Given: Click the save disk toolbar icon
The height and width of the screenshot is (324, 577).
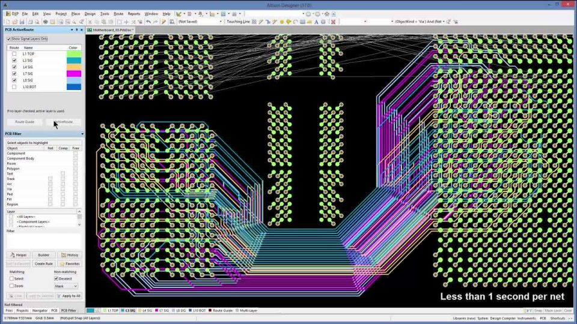Looking at the screenshot, I should click(22, 22).
